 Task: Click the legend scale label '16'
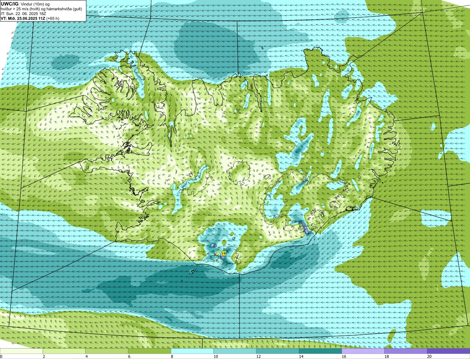coord(344,356)
